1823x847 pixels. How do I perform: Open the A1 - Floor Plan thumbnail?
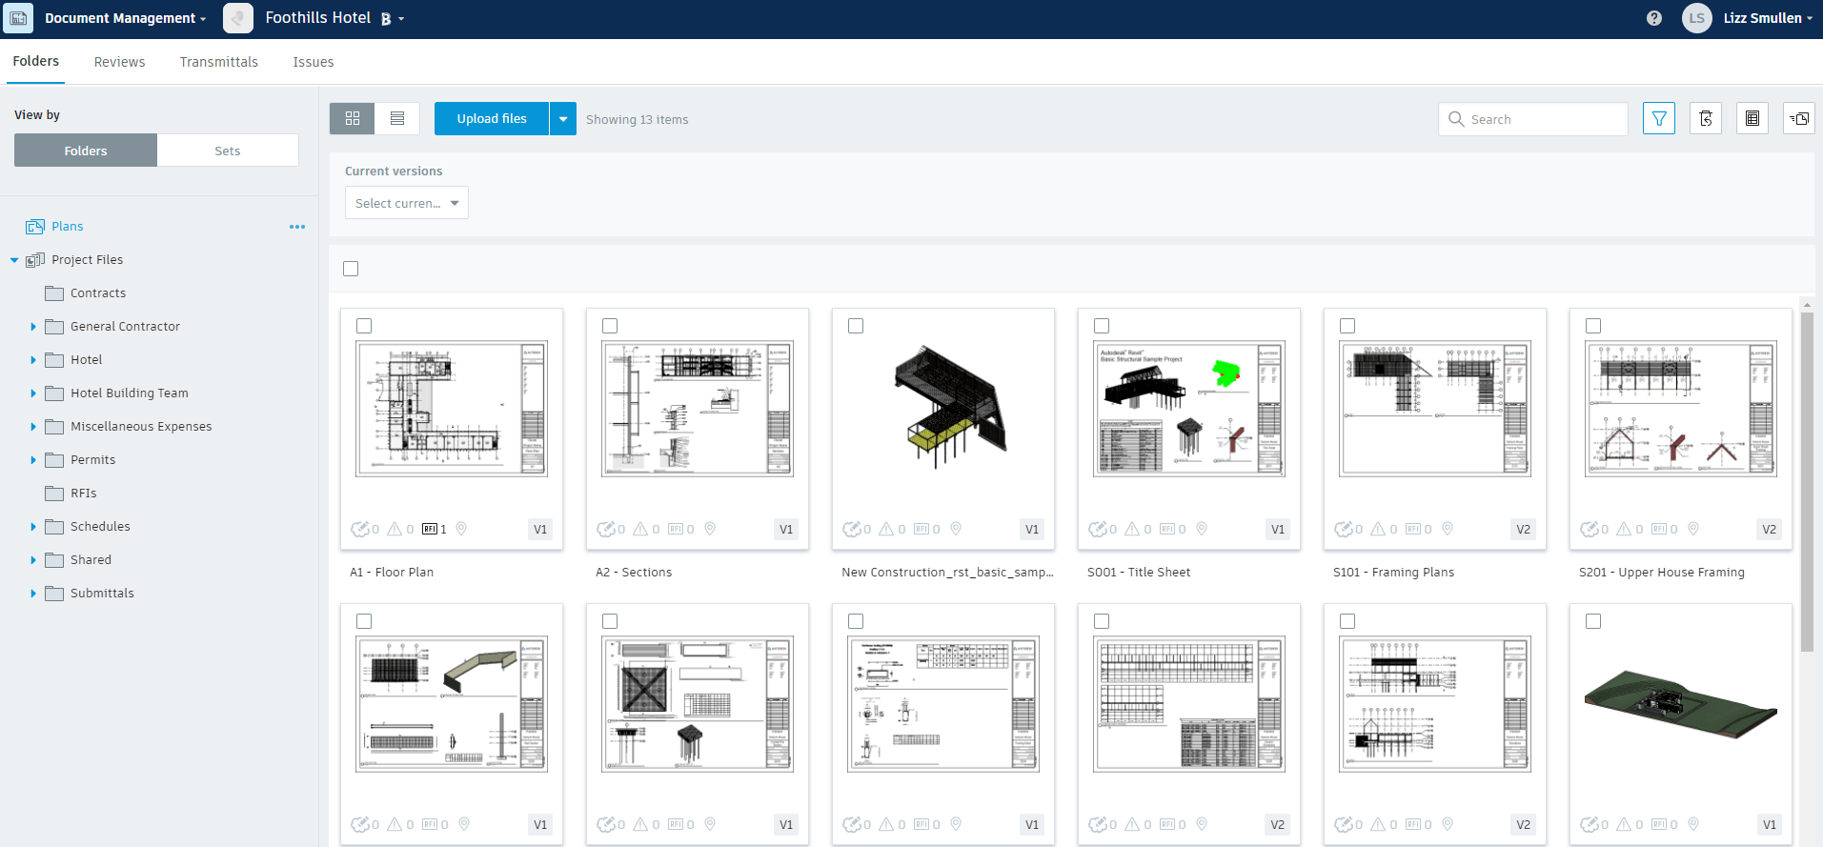coord(452,409)
